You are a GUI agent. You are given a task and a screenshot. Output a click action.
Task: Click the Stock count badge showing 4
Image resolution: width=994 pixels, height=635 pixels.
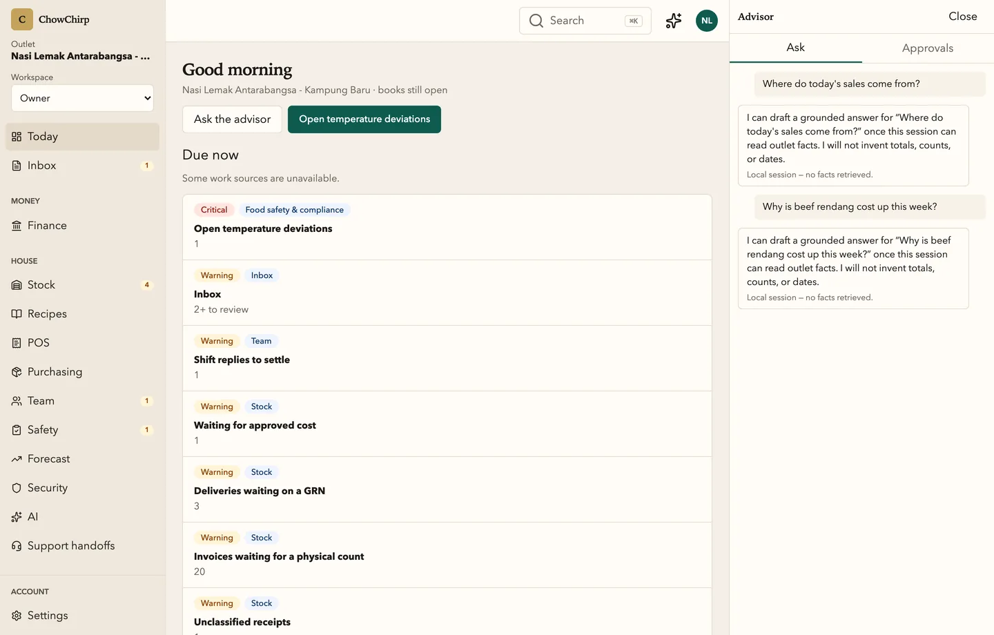146,285
